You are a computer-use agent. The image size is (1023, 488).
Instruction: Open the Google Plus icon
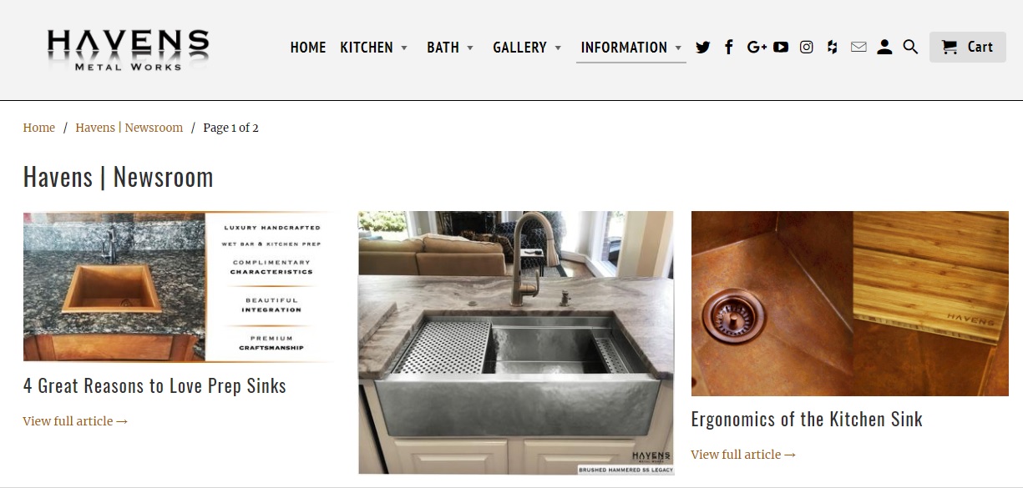[x=757, y=48]
